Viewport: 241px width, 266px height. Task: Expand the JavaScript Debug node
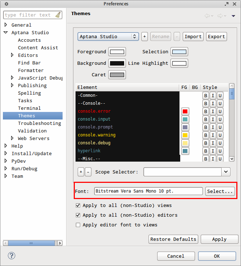(x=12, y=78)
